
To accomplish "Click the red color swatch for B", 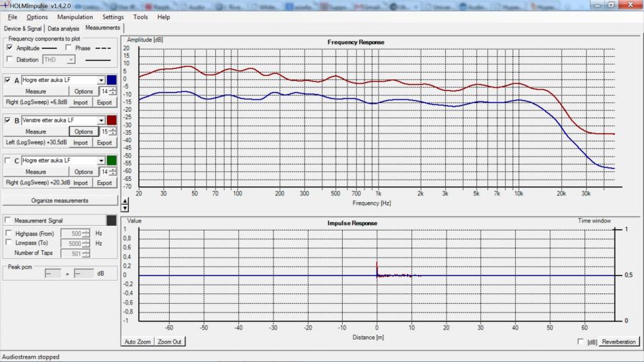I will click(x=112, y=120).
